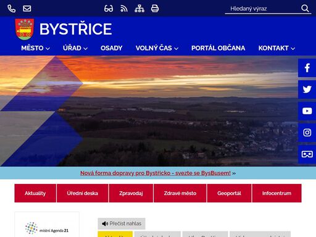Open the YouTube channel link
The height and width of the screenshot is (237, 316).
coord(307,111)
